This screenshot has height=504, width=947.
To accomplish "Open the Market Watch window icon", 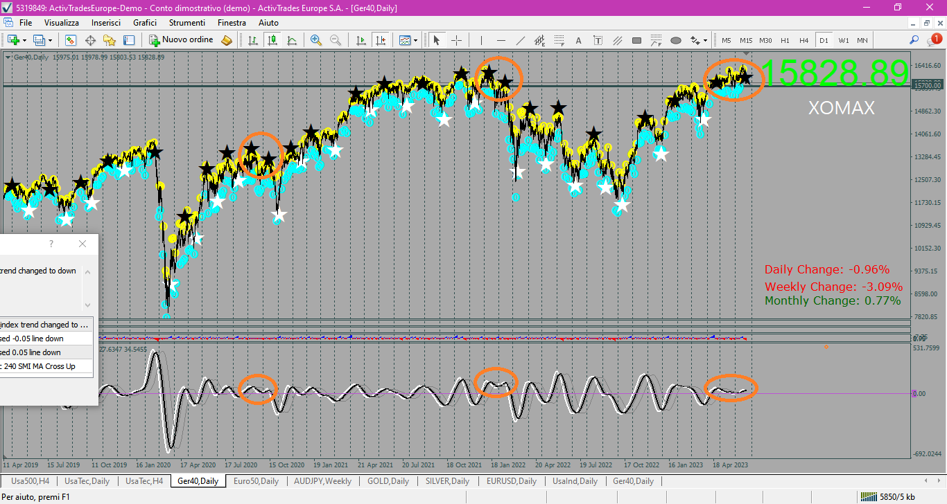I will point(71,40).
